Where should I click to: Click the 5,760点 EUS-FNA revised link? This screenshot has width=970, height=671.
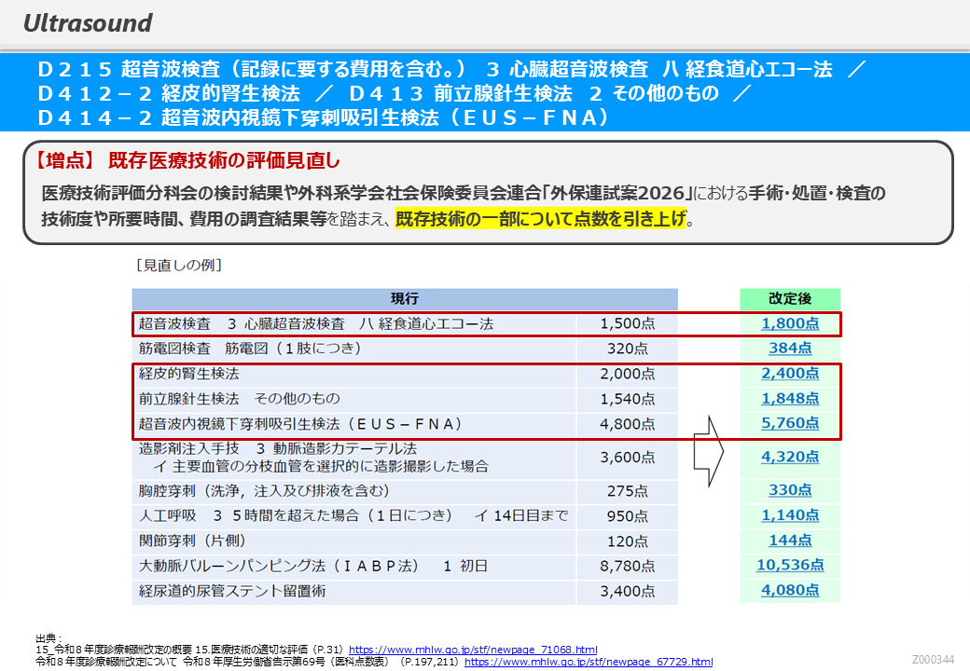point(790,423)
